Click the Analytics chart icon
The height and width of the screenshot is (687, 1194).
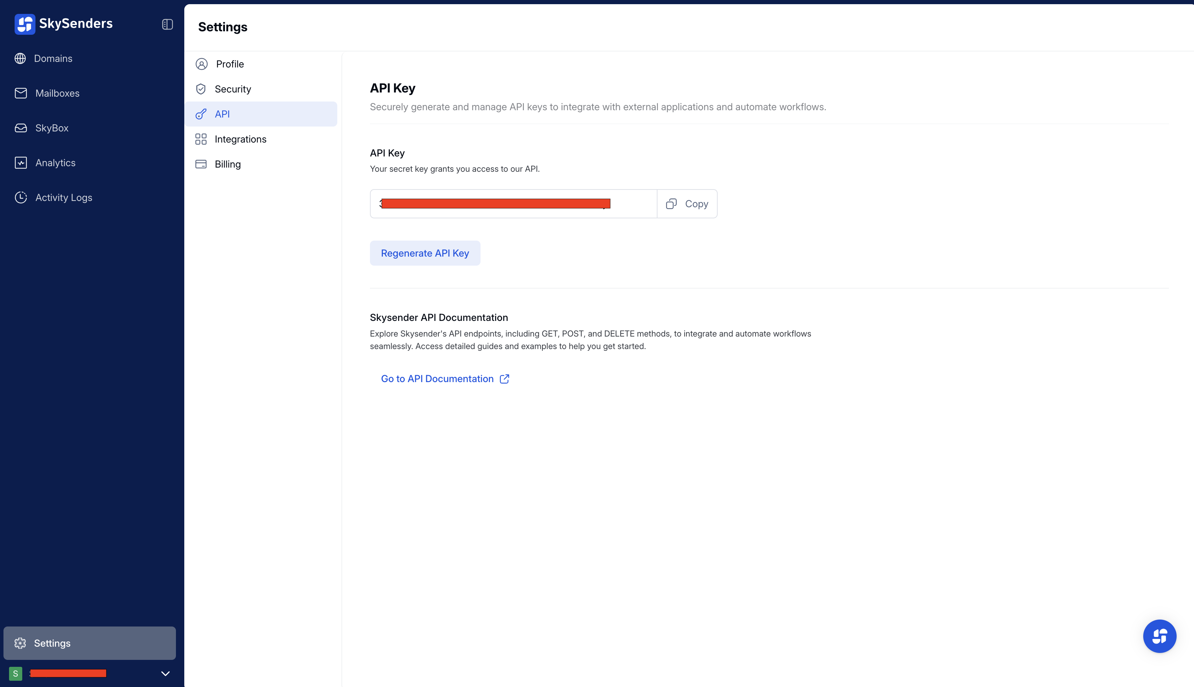(21, 163)
